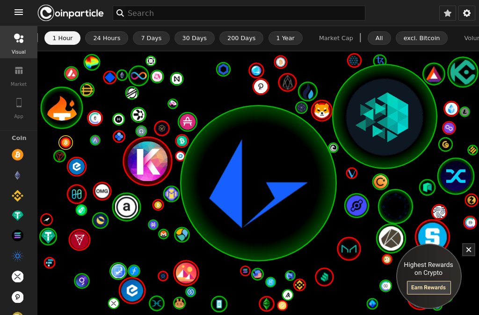The height and width of the screenshot is (315, 479).
Task: Click the KuCoin bubble top right
Action: click(463, 72)
